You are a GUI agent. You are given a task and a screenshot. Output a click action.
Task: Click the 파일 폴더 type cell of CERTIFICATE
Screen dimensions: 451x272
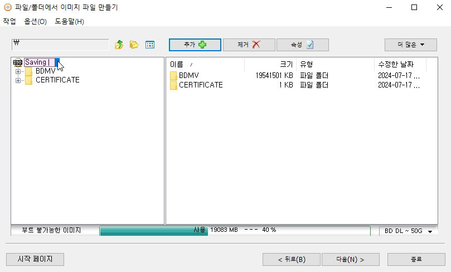314,85
